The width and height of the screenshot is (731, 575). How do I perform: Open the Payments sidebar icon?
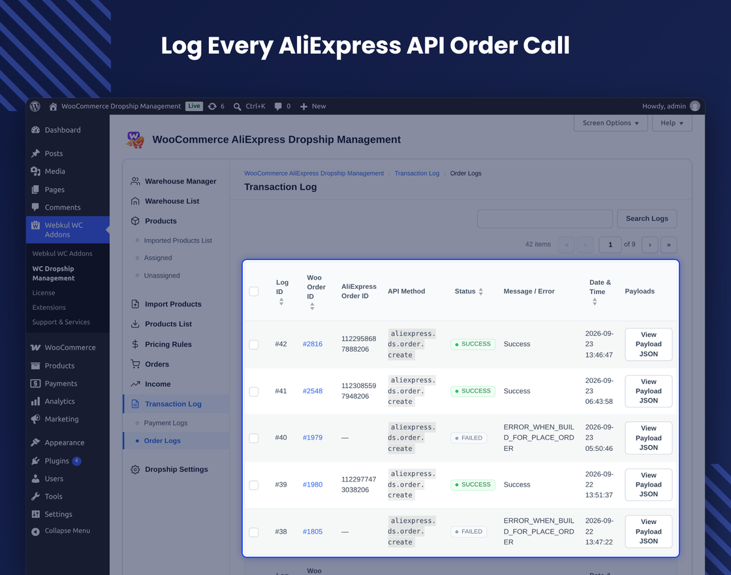(x=35, y=383)
